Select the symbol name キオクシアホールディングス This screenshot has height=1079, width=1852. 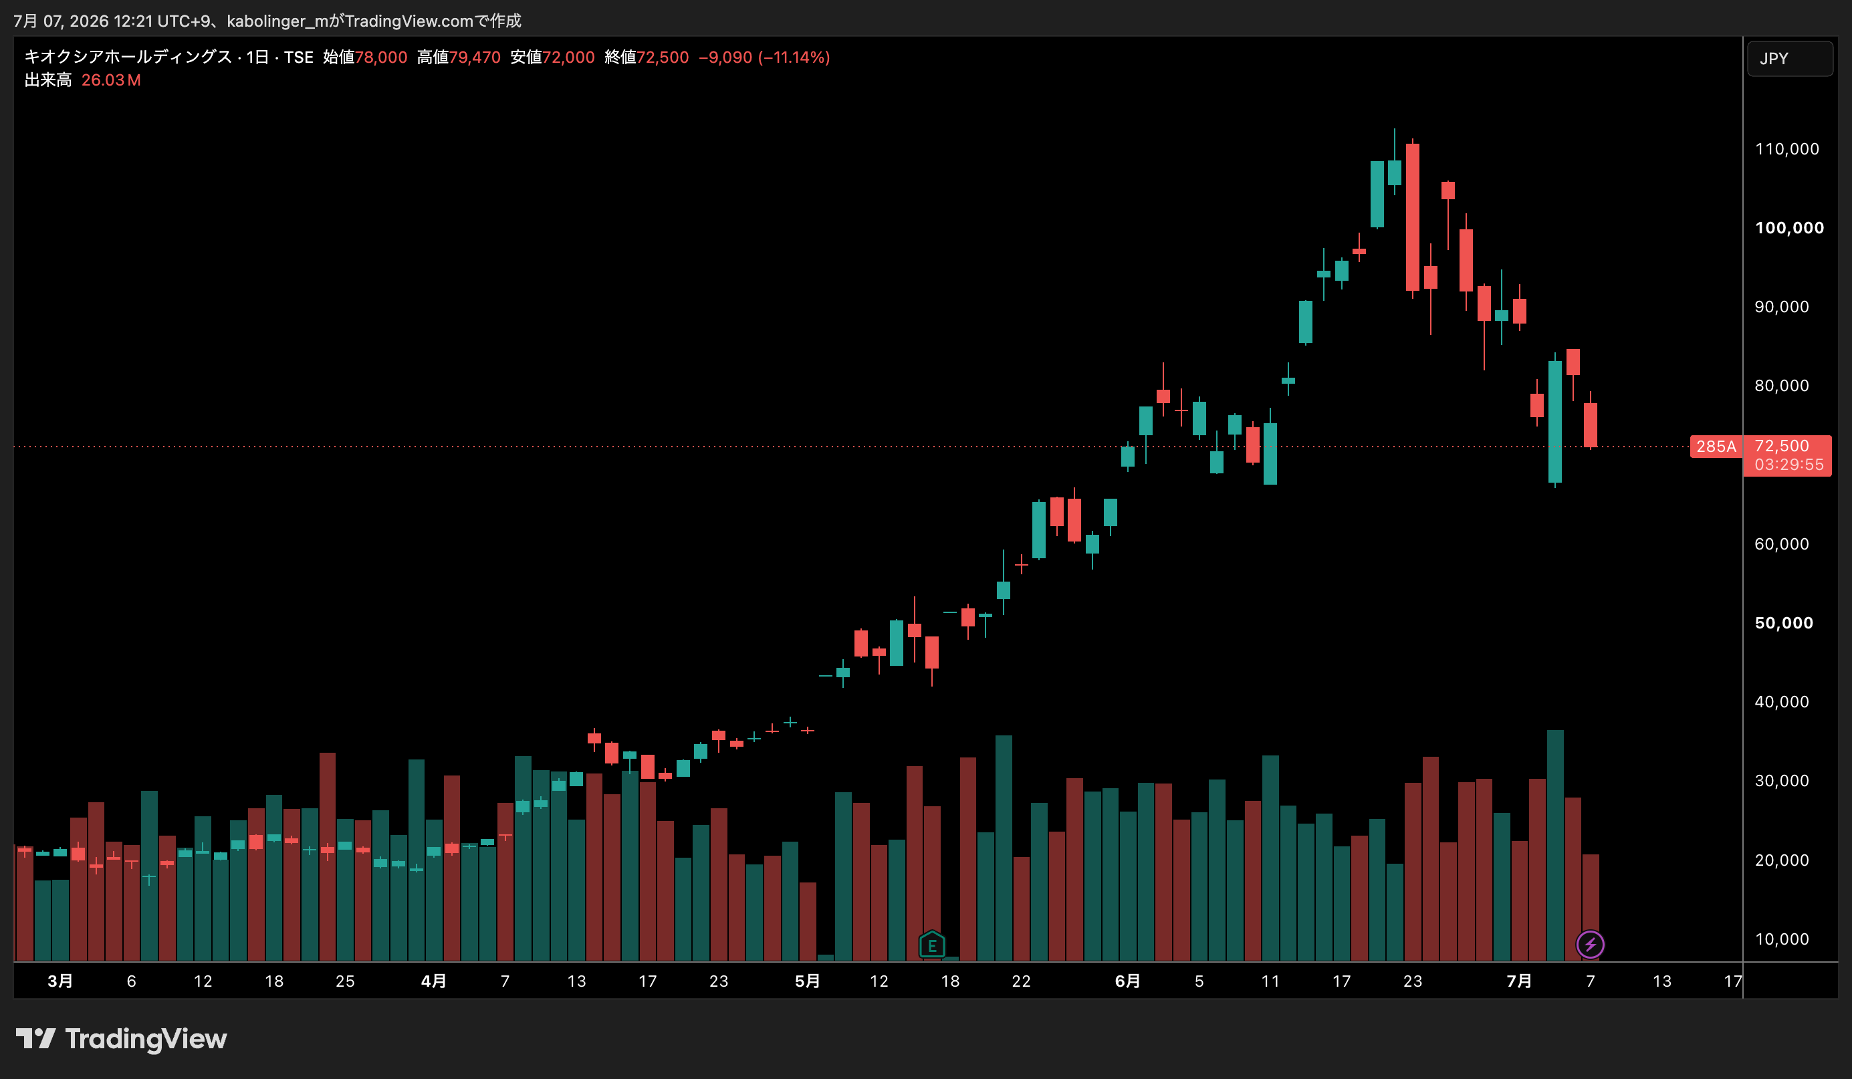(128, 57)
